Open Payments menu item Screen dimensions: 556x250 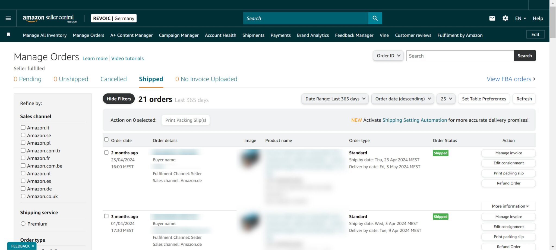coord(281,35)
